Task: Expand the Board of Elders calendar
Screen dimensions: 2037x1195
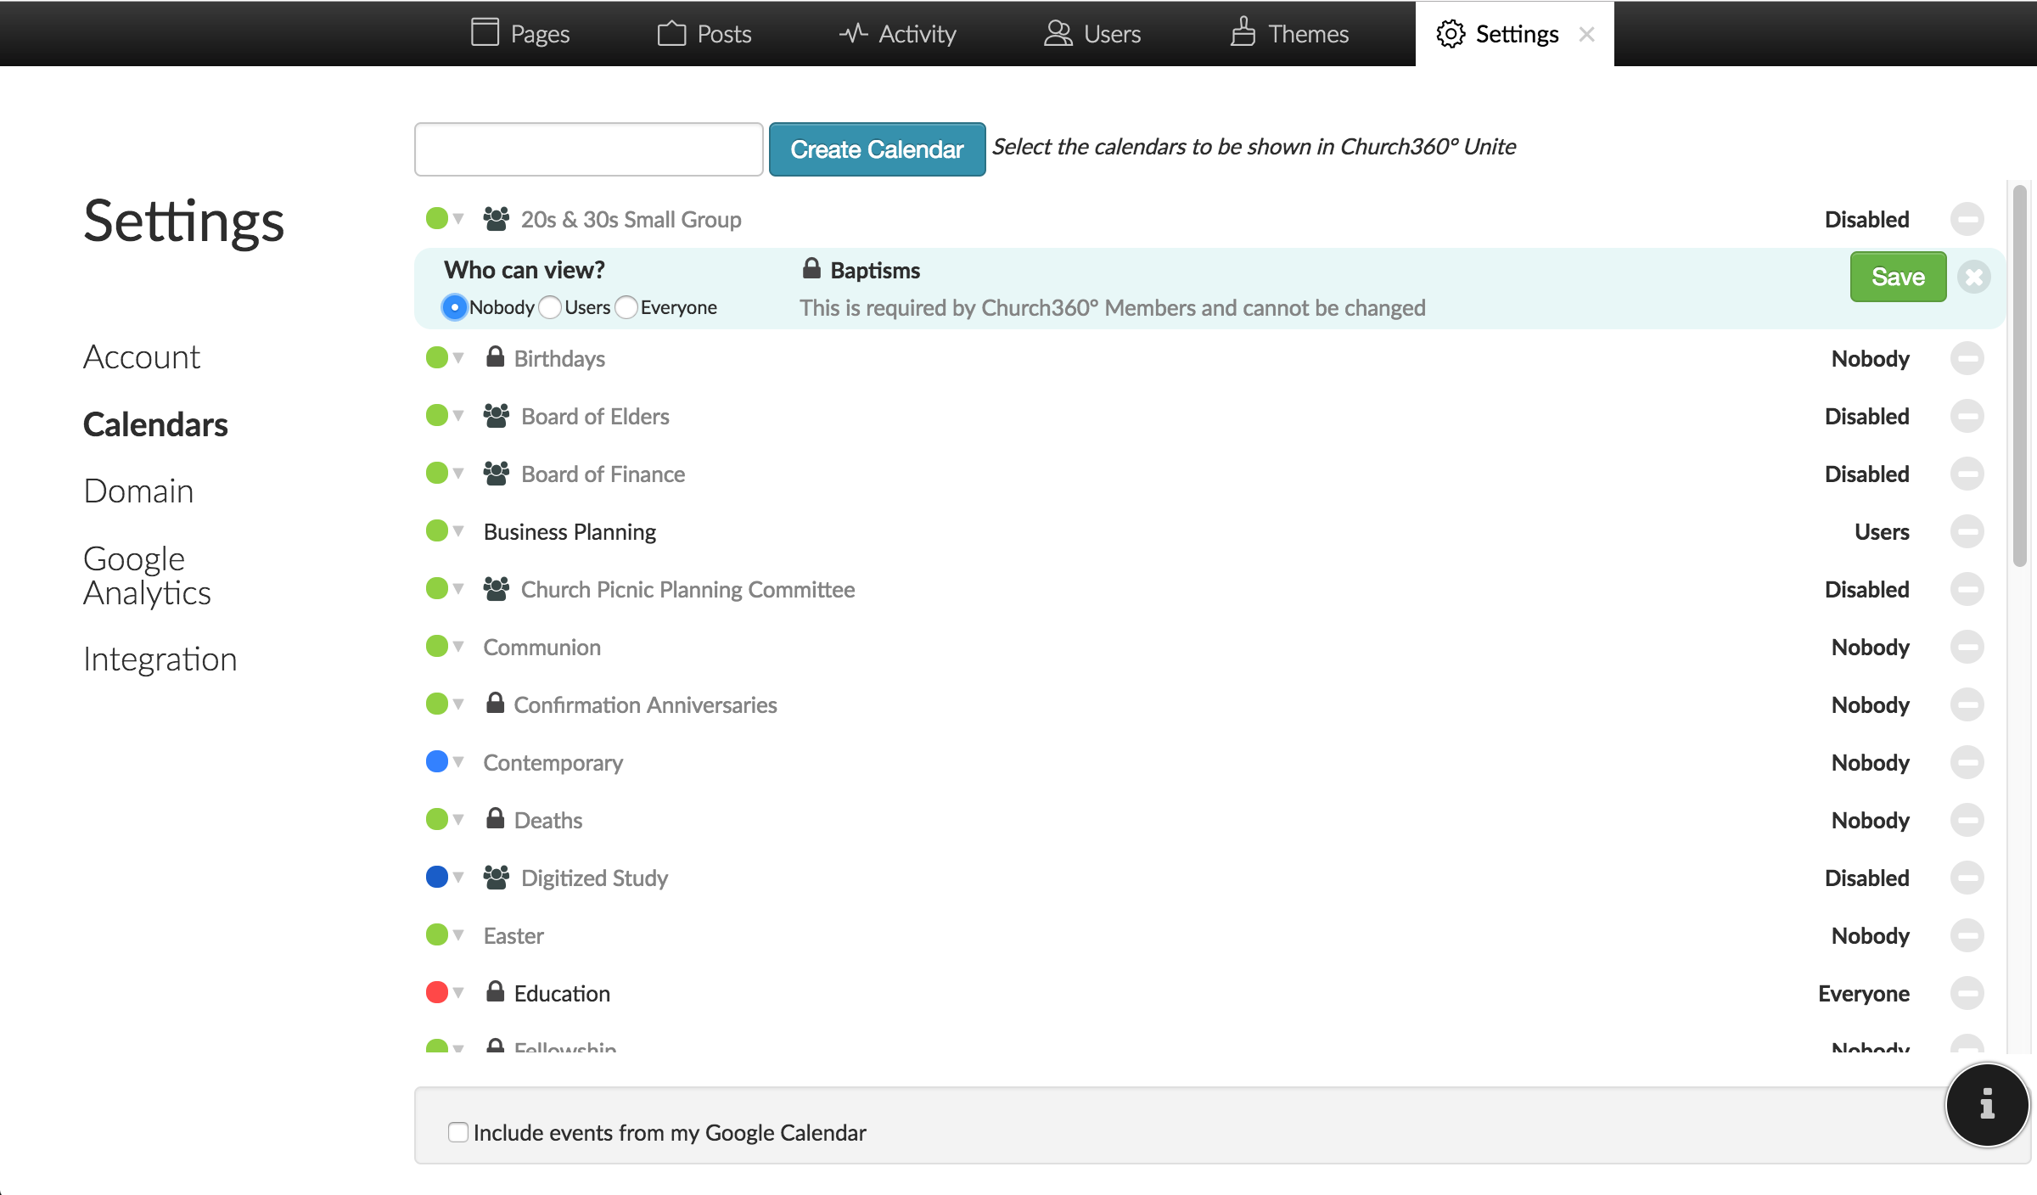Action: tap(458, 416)
